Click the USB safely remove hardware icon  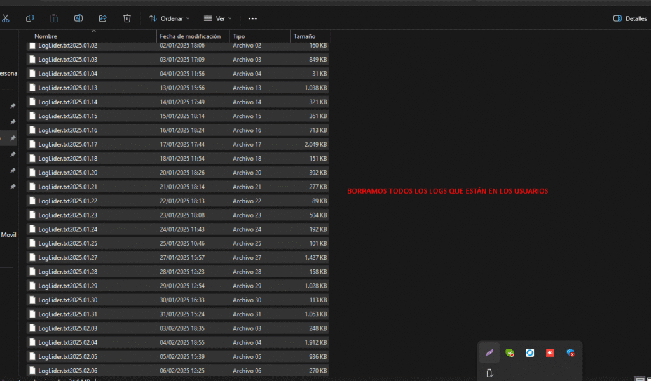click(x=489, y=372)
